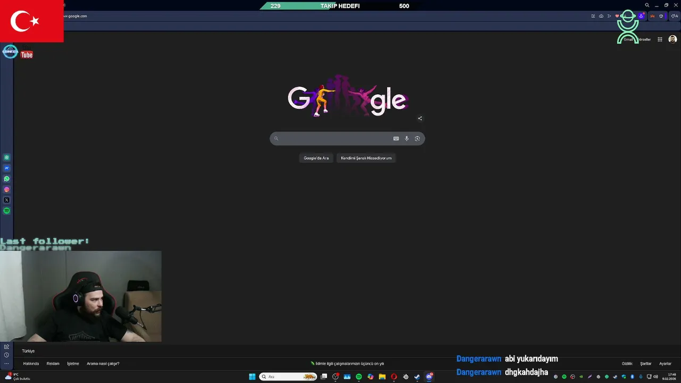Open Arama nasıl çalışır? link
Viewport: 681px width, 383px height.
(103, 364)
